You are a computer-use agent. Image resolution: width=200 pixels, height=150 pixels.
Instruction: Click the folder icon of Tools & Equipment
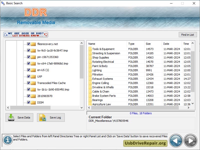point(90,49)
